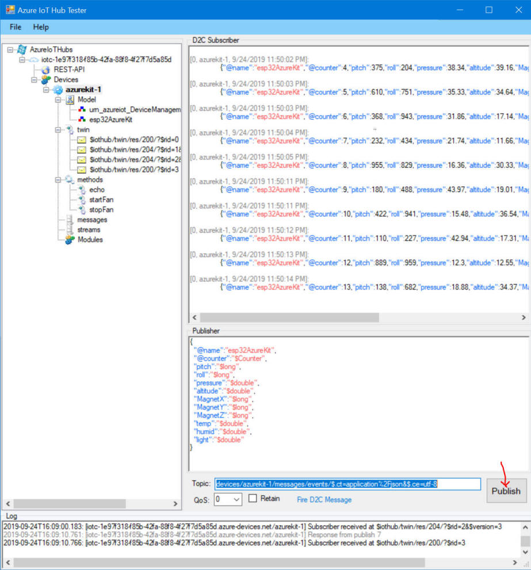Click the Log panel scroll left arrow
The height and width of the screenshot is (570, 531).
click(8, 563)
